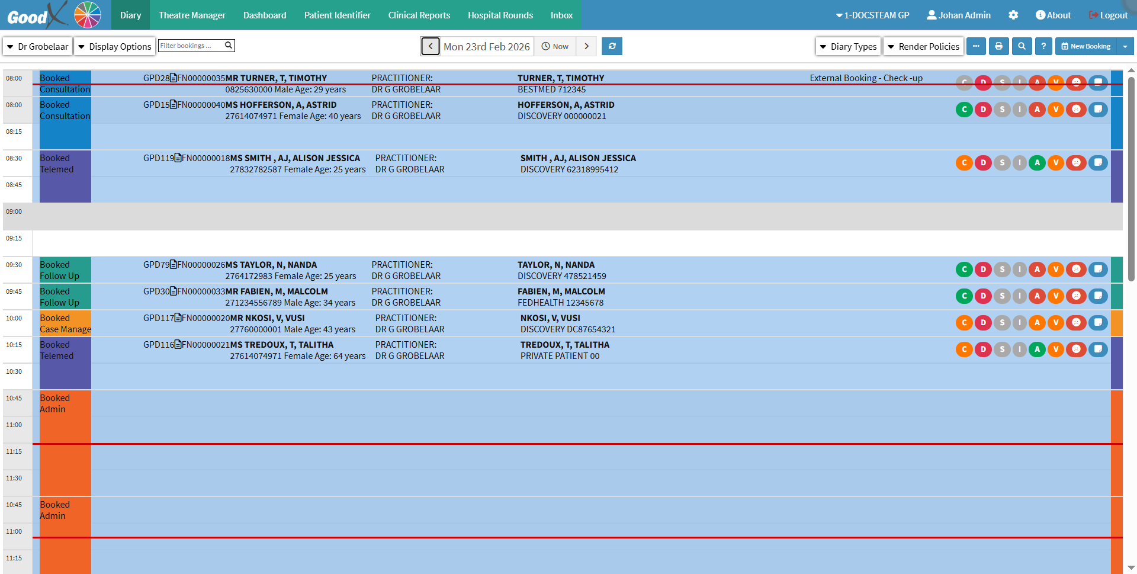
Task: Open the note icon for Astrid Hofferson
Action: [x=1098, y=109]
